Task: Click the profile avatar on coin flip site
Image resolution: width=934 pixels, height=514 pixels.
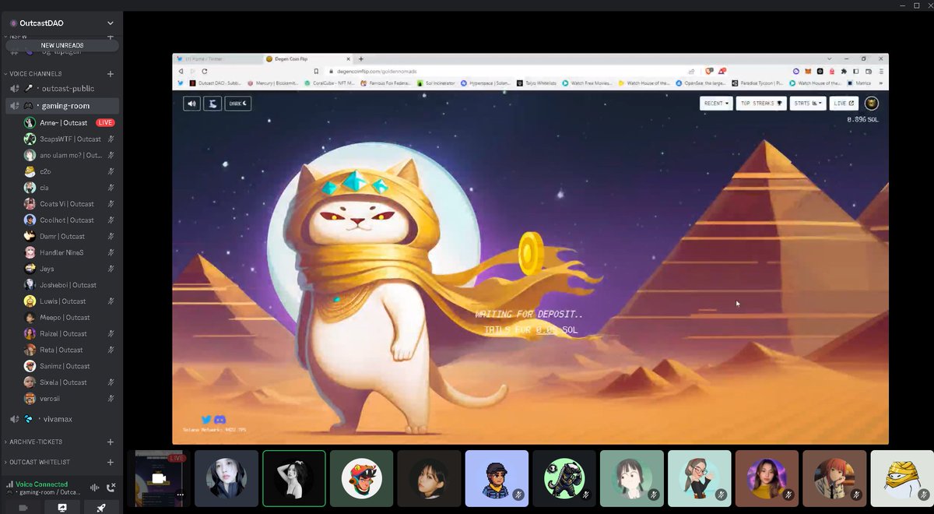Action: click(872, 103)
